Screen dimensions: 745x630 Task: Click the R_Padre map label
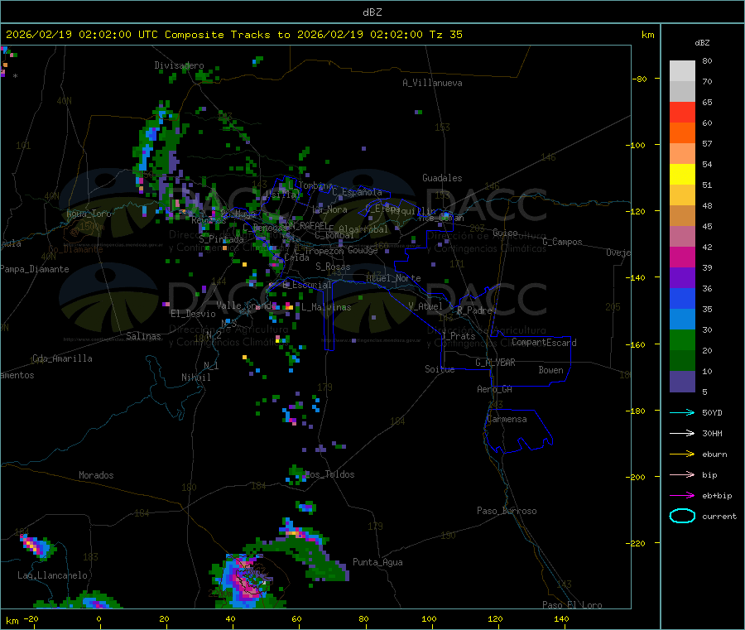[474, 310]
